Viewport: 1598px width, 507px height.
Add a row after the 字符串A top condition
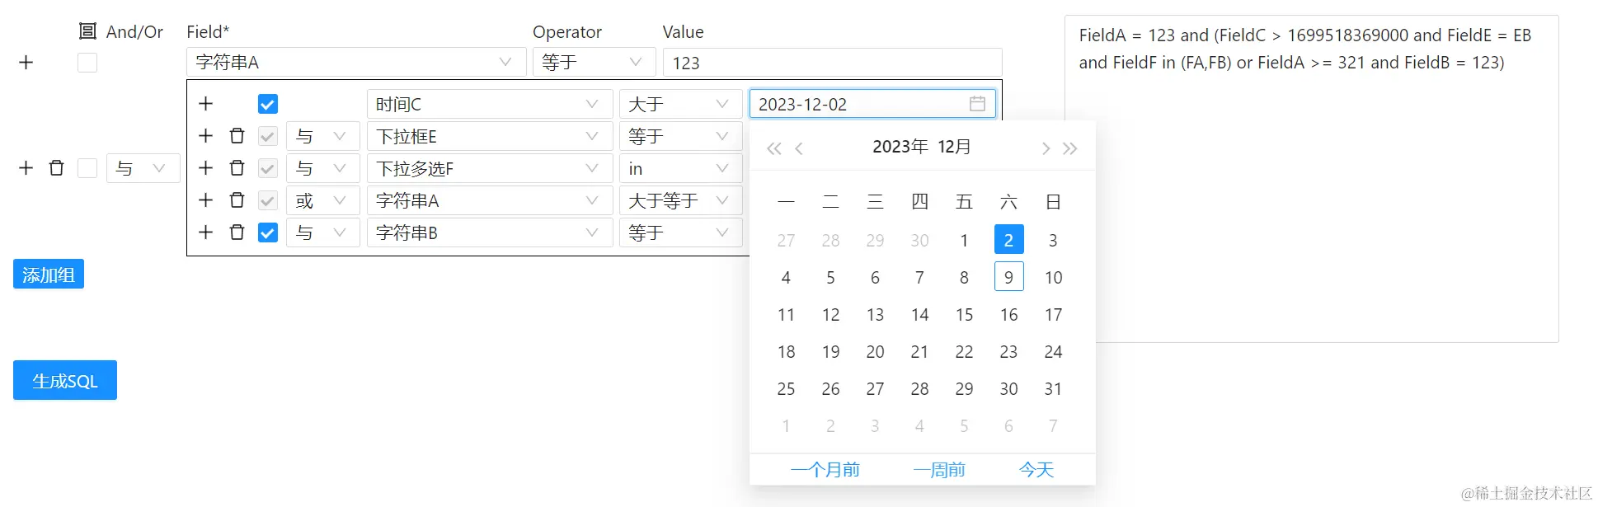pos(26,63)
